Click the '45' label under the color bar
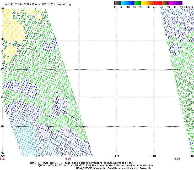Image resolution: width=194 pixels, height=170 pixels. [x=175, y=7]
